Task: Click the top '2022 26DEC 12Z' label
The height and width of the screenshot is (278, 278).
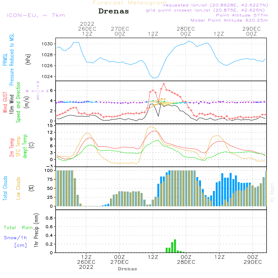Action: (x=87, y=29)
